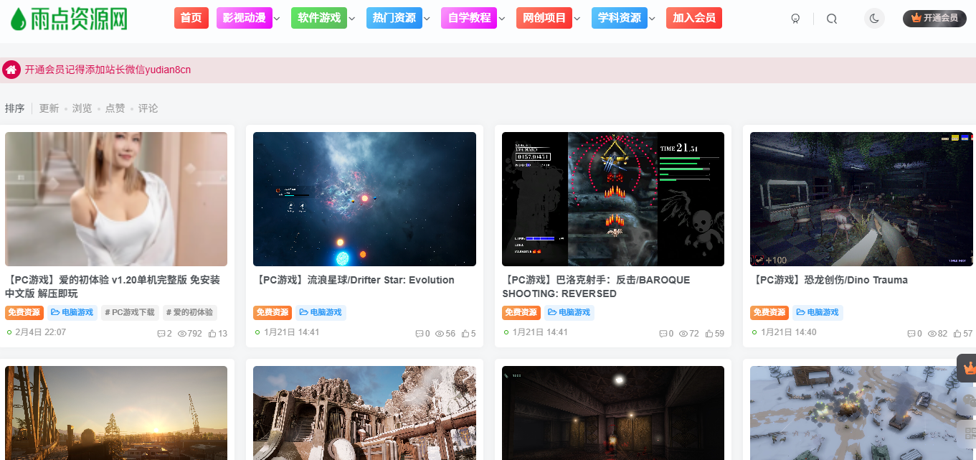
Task: Expand the 软件游戏 dropdown arrow
Action: pyautogui.click(x=352, y=19)
